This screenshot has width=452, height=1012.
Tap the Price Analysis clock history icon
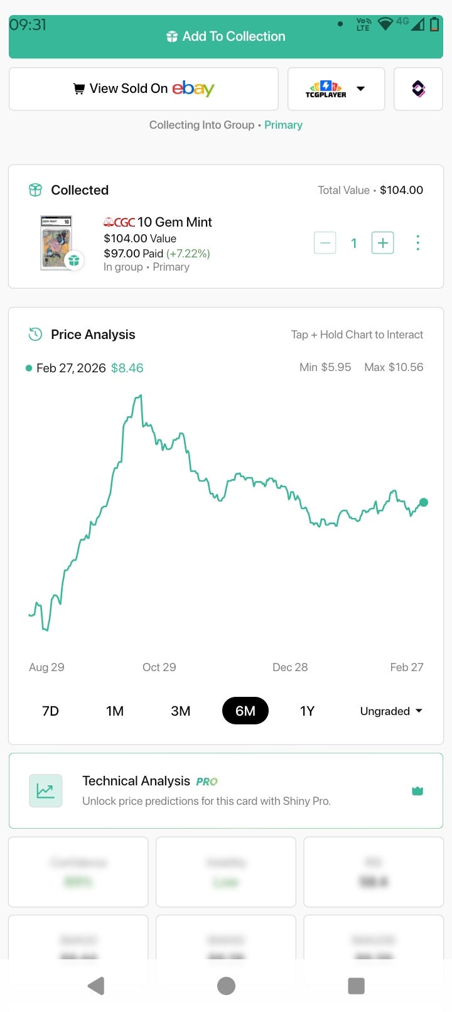point(36,335)
